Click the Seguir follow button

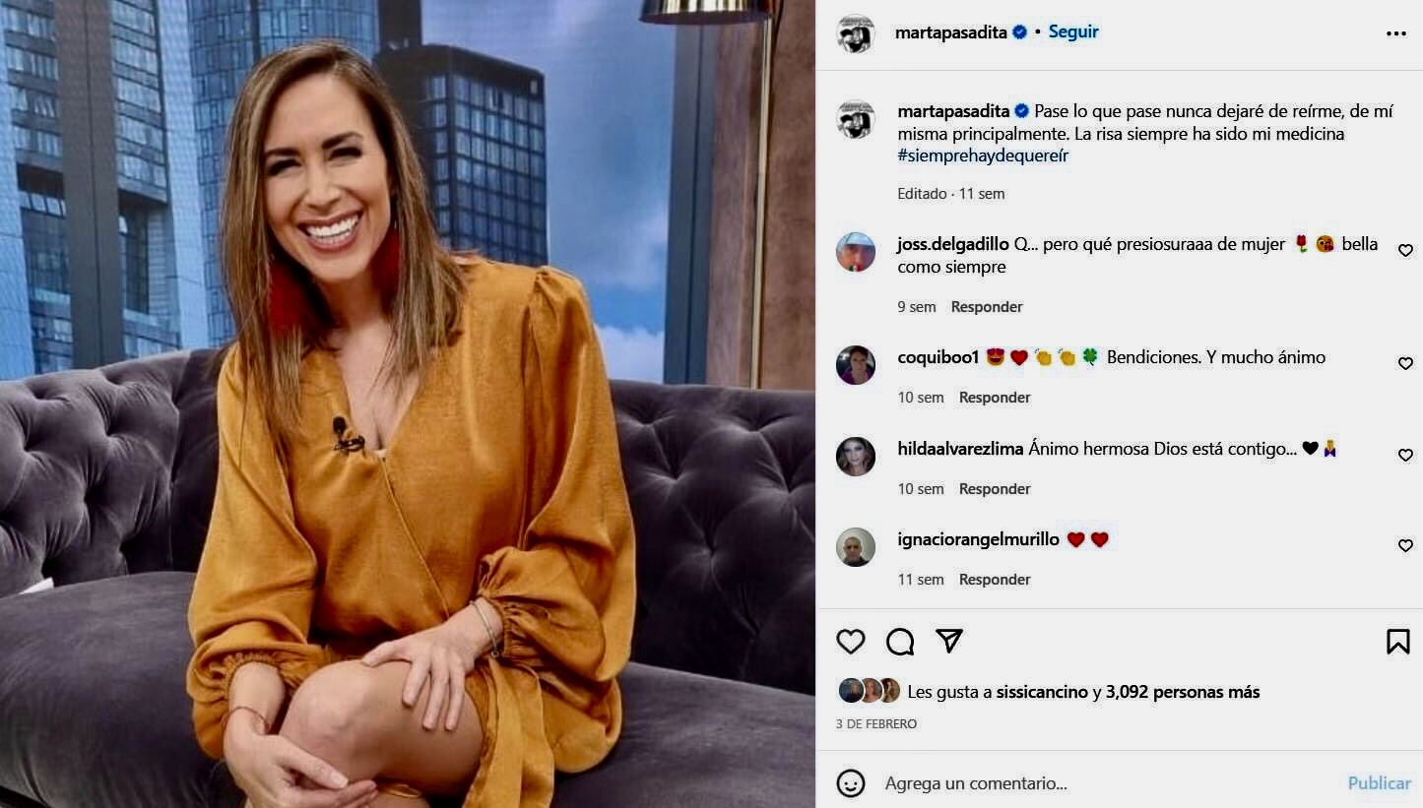pyautogui.click(x=1073, y=31)
